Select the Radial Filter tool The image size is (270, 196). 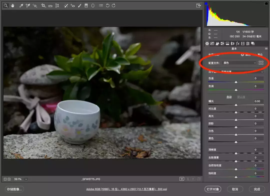tap(93, 6)
